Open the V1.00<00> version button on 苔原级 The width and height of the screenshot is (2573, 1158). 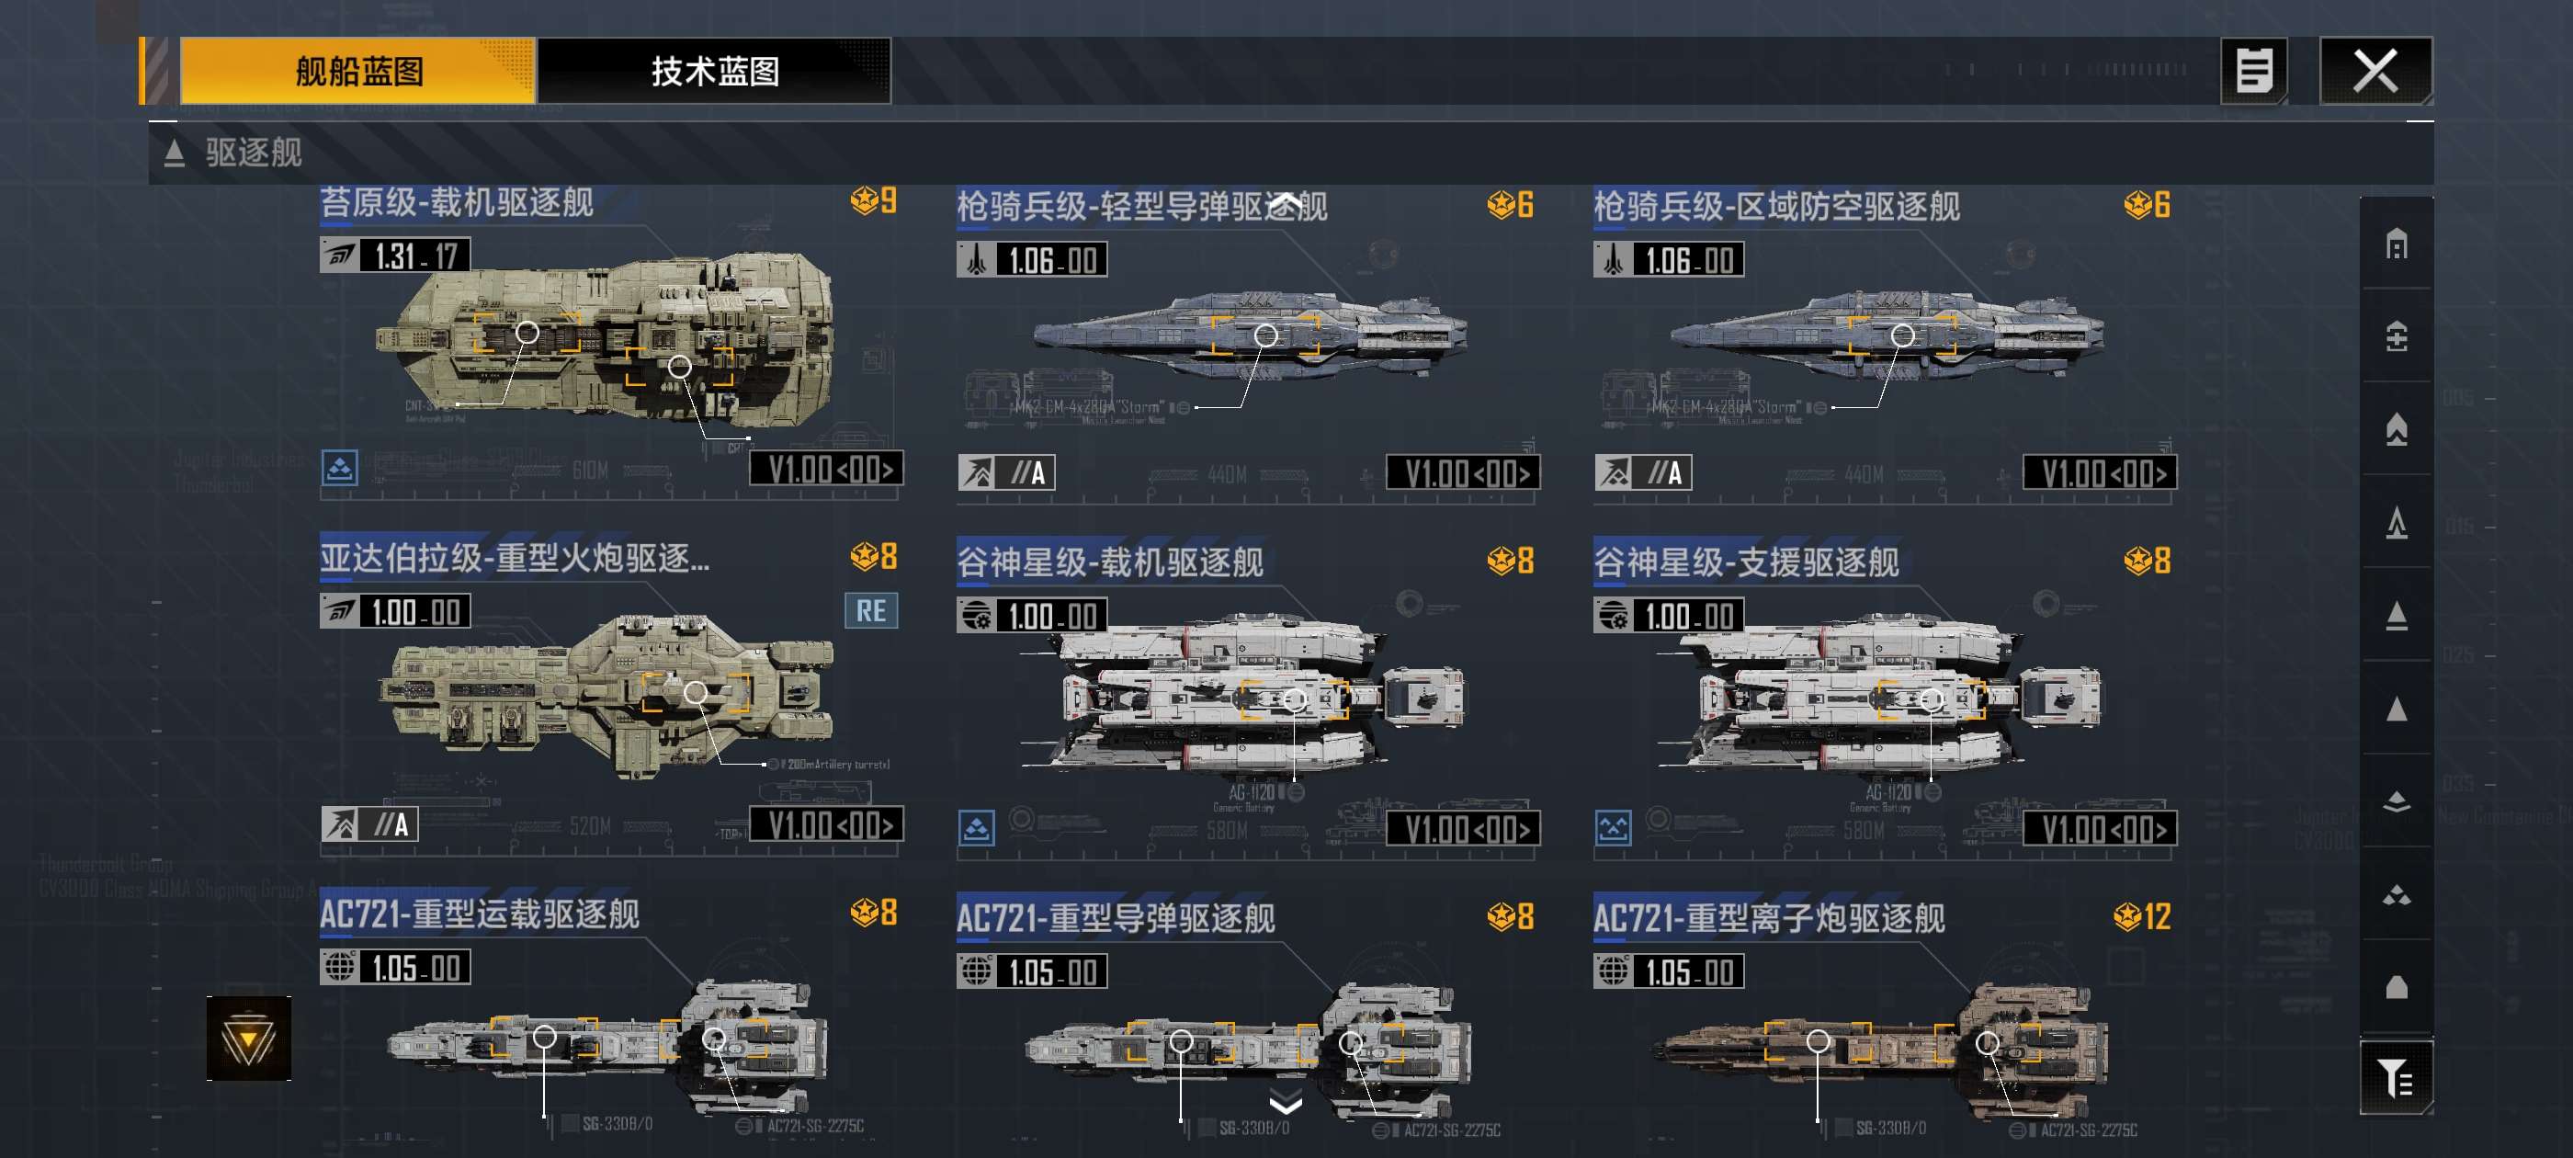pos(826,468)
